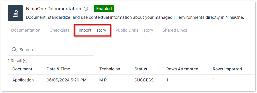Sort by Date & Time column header
Image resolution: width=257 pixels, height=93 pixels.
tap(58, 69)
